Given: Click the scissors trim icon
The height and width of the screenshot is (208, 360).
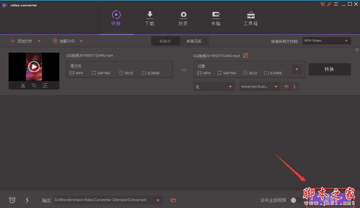Looking at the screenshot, I should (x=23, y=86).
